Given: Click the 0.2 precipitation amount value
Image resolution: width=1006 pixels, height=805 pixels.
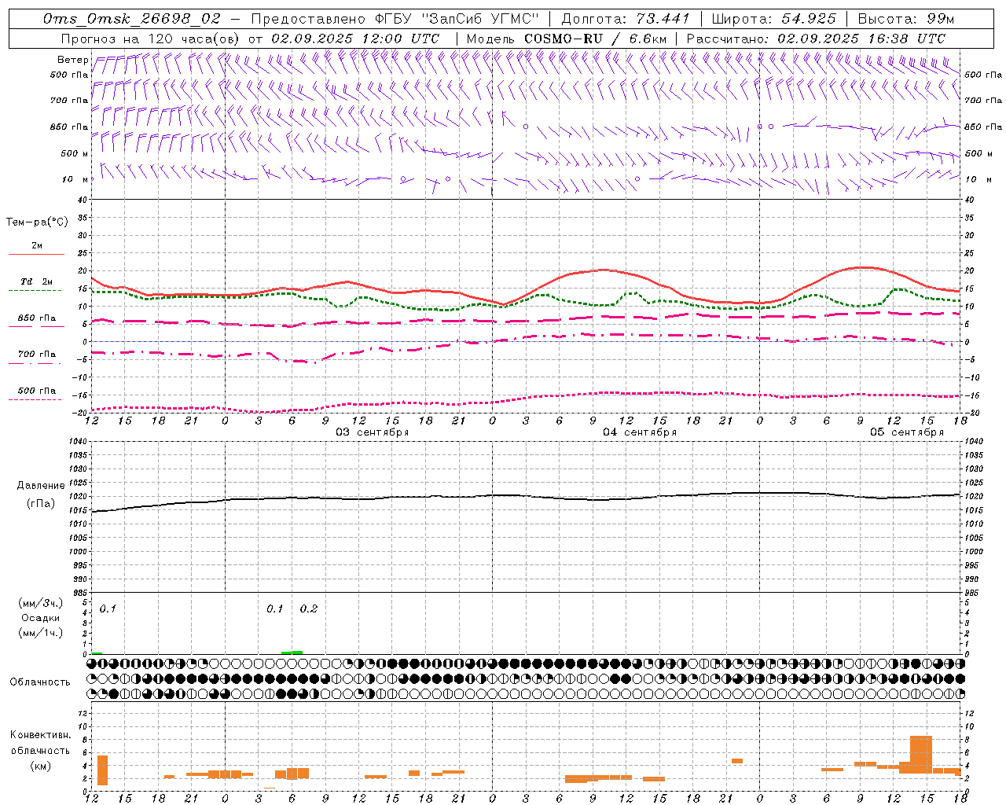Looking at the screenshot, I should pos(309,608).
